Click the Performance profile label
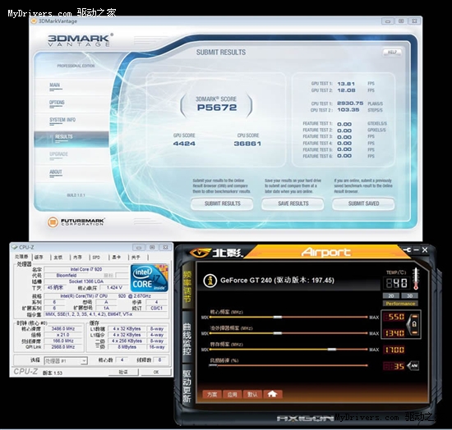Image resolution: width=452 pixels, height=430 pixels. pos(400,304)
